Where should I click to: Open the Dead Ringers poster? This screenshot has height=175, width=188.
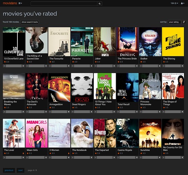[x=82, y=87]
